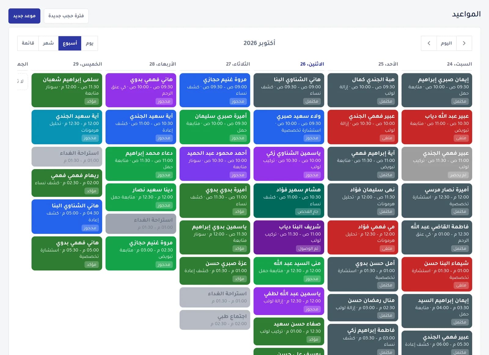The height and width of the screenshot is (355, 489).
Task: Click Tuesday's استراحة الغداء block
Action: [215, 297]
